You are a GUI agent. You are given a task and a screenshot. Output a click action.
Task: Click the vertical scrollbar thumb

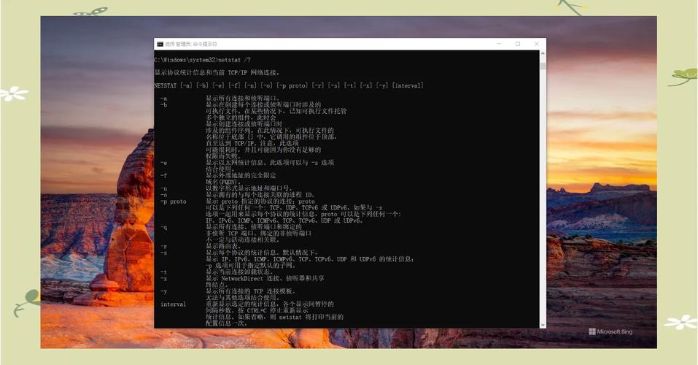(543, 66)
